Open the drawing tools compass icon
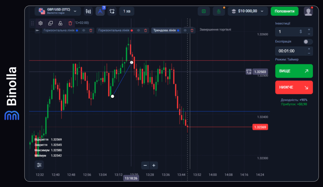The width and height of the screenshot is (323, 187). click(100, 11)
